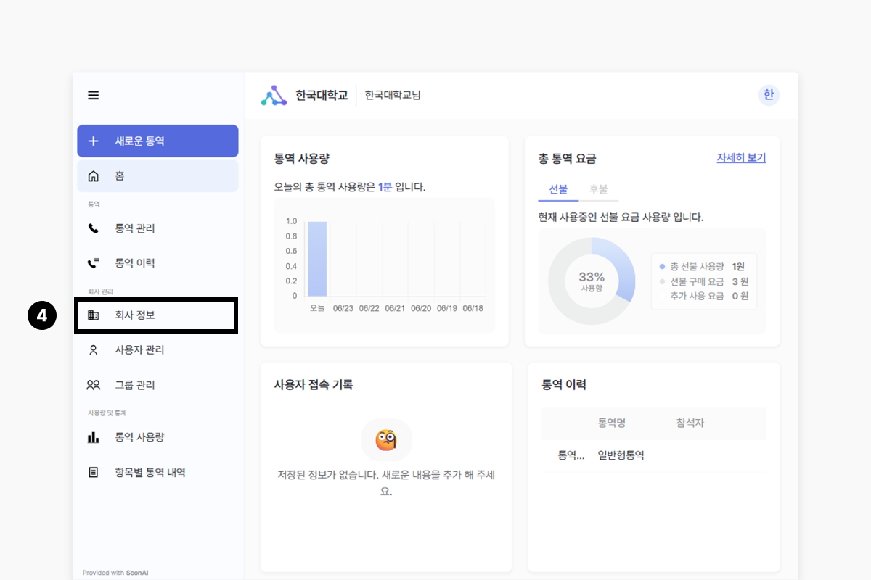Screen dimensions: 871x580
Task: Click the plus icon in 새로운 통역
Action: point(93,141)
